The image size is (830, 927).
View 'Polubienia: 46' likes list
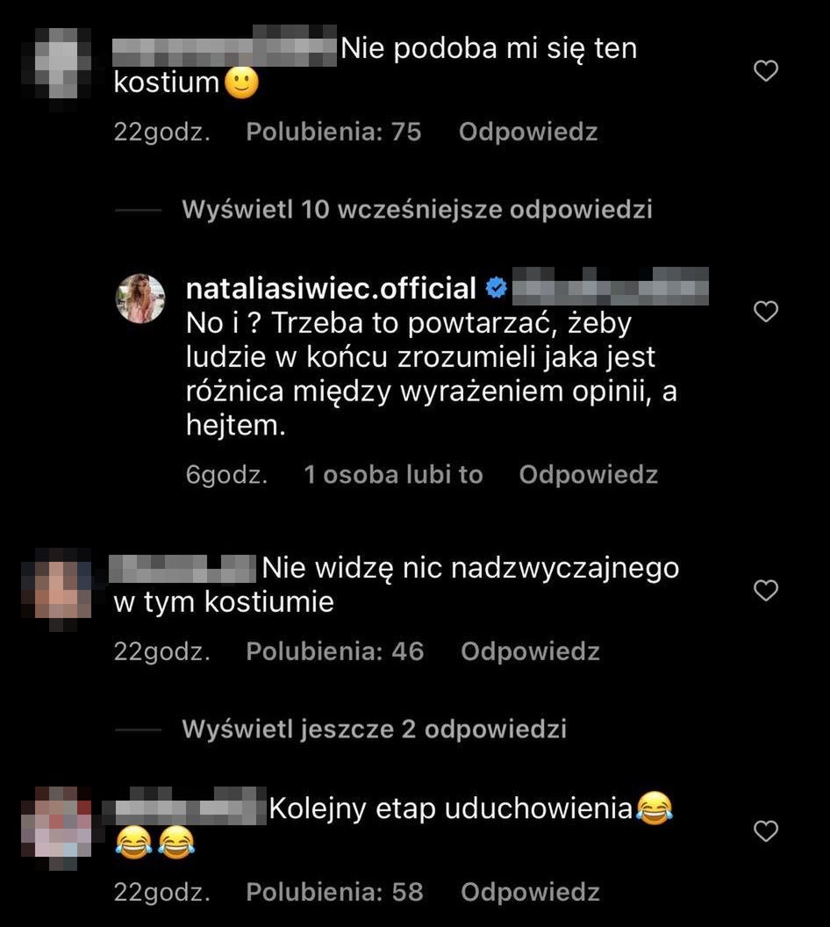point(335,651)
